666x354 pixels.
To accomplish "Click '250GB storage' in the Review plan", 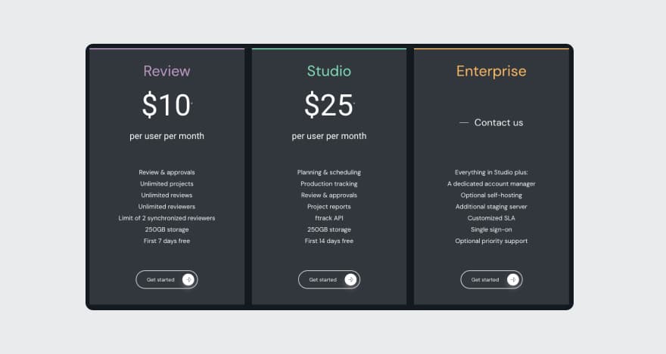I will (167, 229).
